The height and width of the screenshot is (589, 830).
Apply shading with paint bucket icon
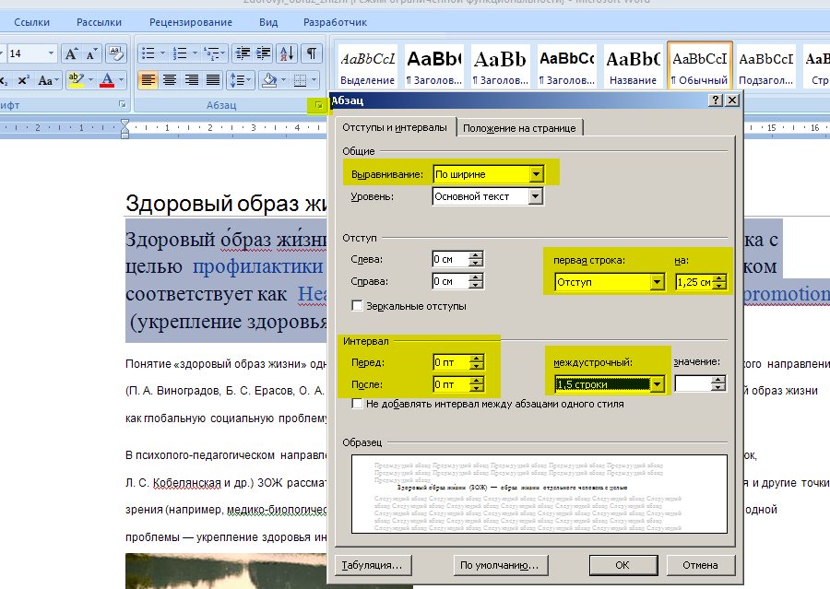click(270, 80)
